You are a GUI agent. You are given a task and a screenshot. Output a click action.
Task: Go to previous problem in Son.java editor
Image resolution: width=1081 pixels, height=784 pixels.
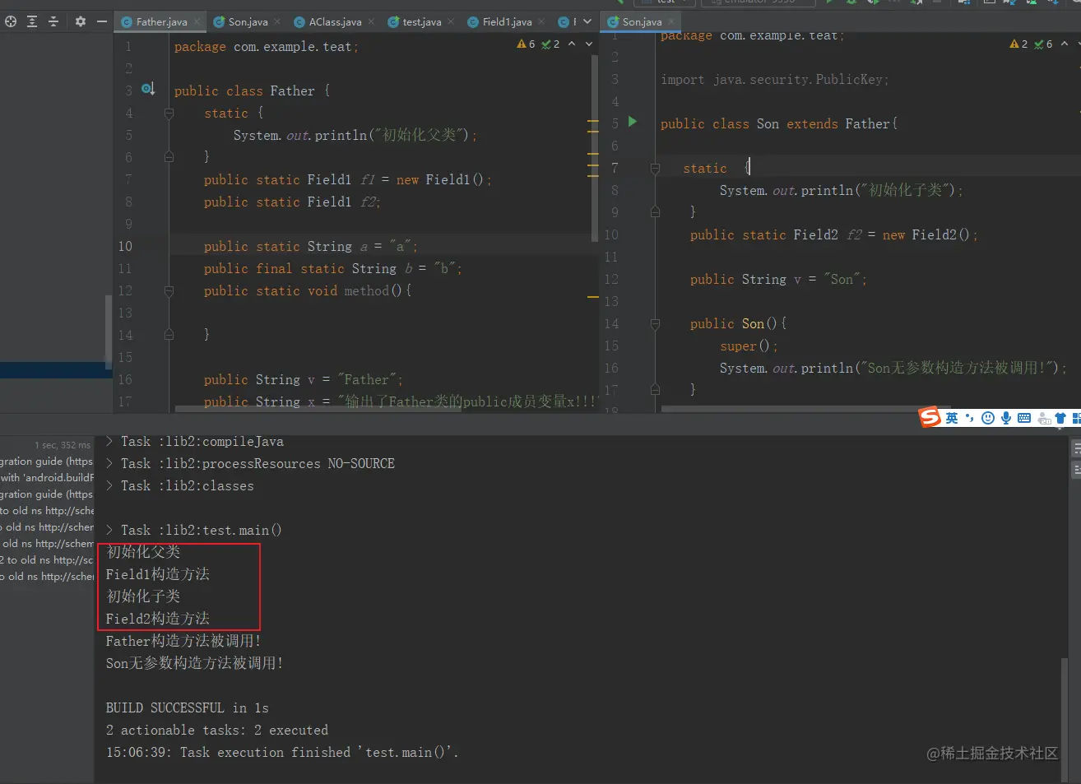click(x=1065, y=44)
